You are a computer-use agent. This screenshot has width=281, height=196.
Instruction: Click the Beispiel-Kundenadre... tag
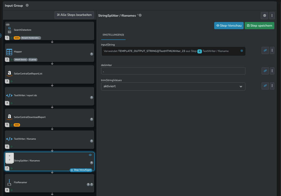click(x=31, y=38)
